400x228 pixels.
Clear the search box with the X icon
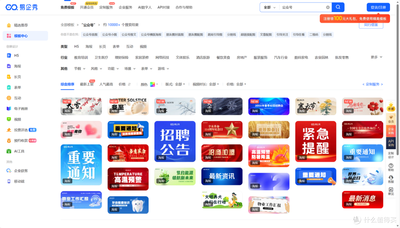coord(328,7)
